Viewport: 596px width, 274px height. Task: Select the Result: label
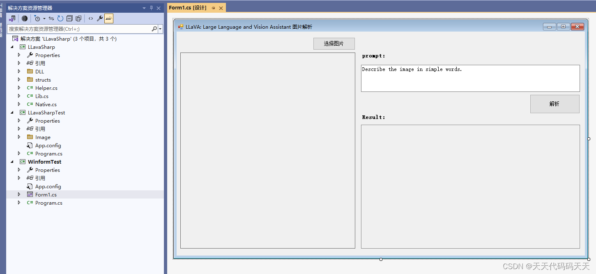[374, 117]
